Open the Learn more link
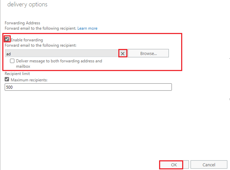 88,28
